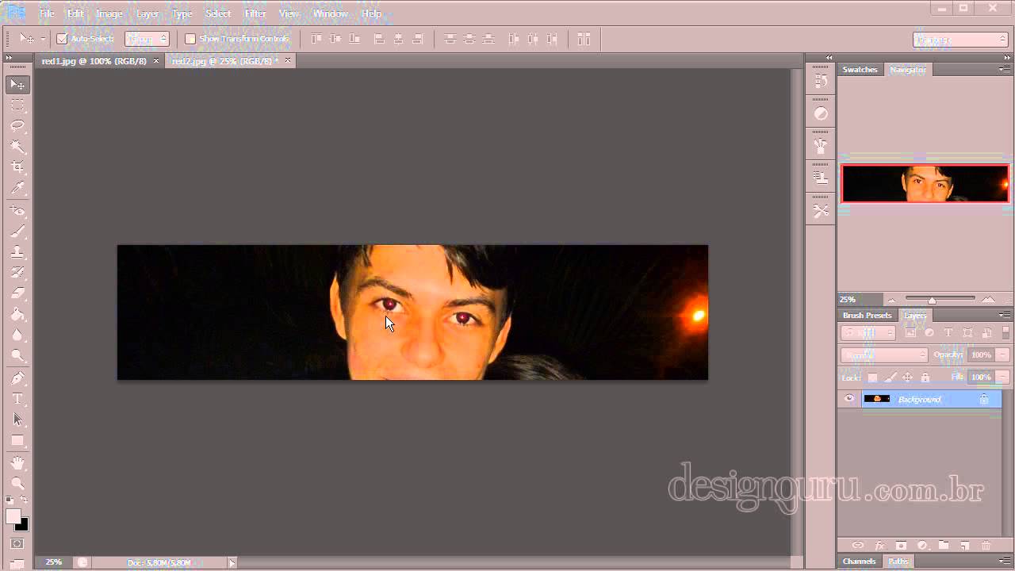Select the Dodge tool

pyautogui.click(x=17, y=355)
